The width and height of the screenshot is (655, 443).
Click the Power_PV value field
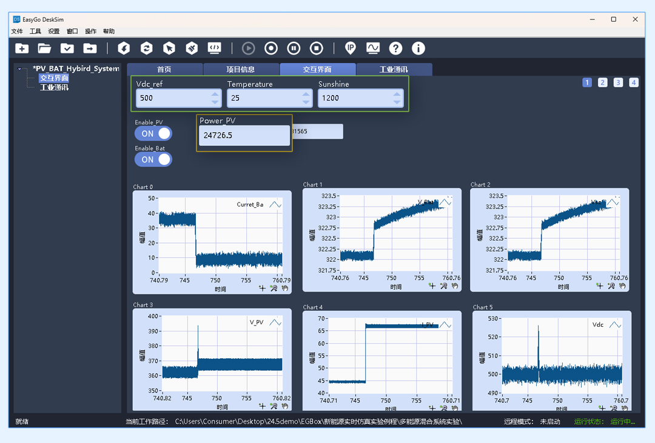click(244, 135)
